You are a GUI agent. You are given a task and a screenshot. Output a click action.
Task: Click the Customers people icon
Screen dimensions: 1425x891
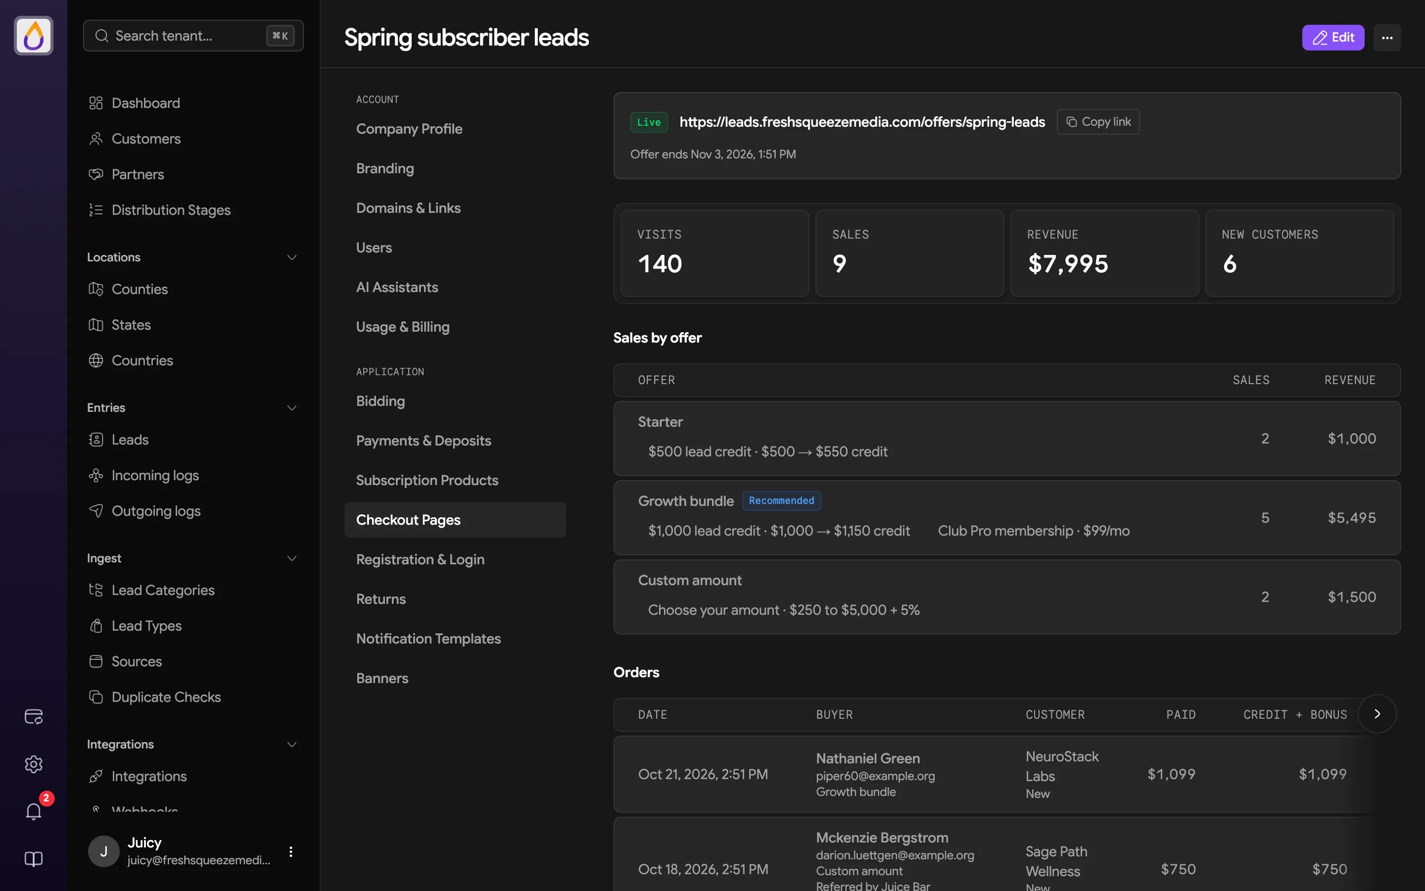point(96,139)
